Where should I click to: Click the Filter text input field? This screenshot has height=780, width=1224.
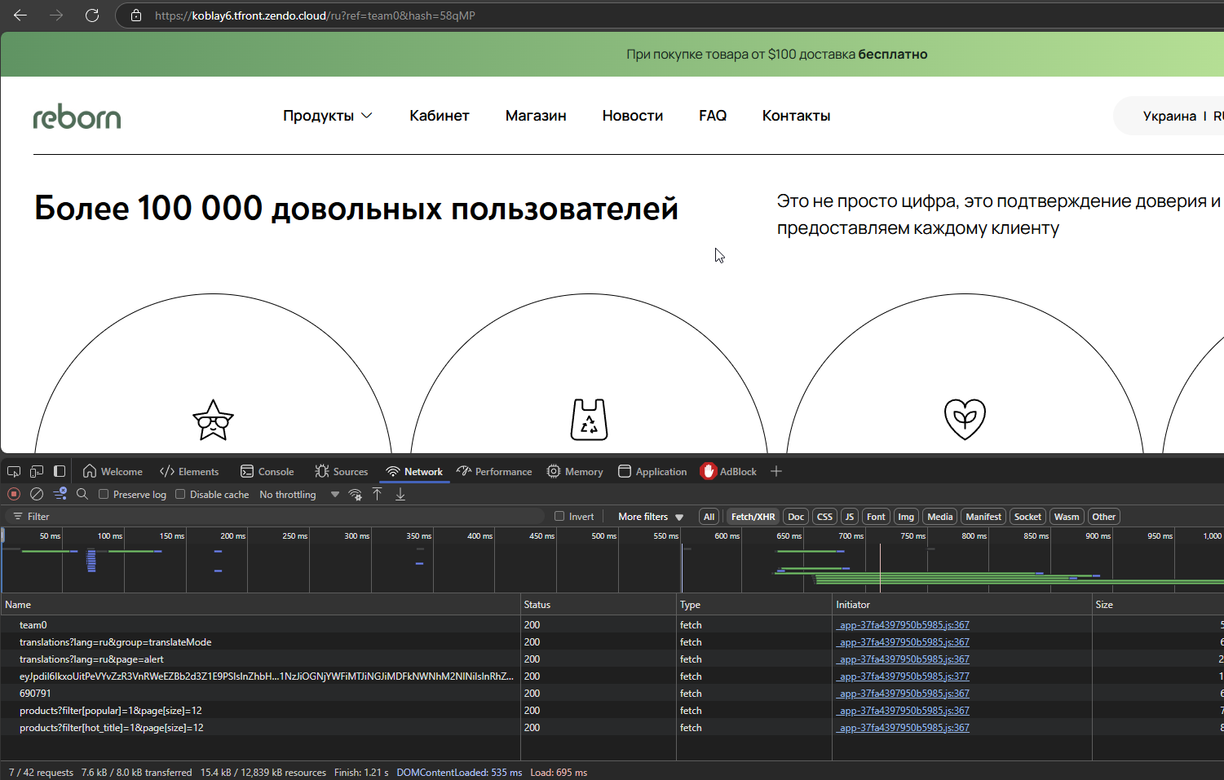coord(277,516)
